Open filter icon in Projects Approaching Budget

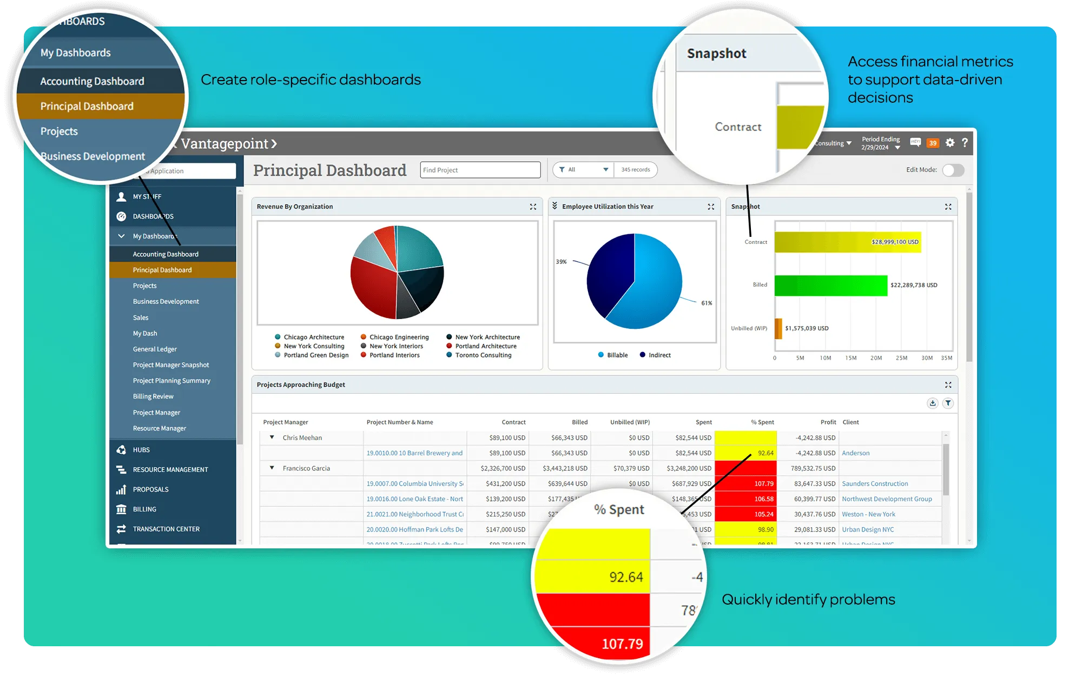[948, 403]
